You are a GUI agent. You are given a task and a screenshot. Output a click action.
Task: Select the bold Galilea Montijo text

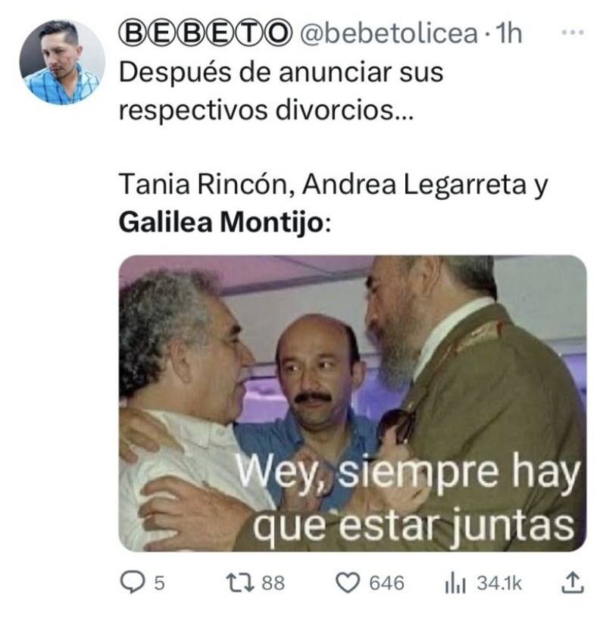pos(220,223)
